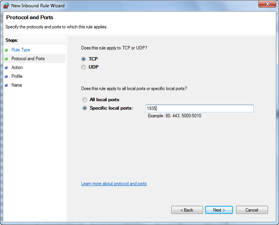
Task: Cancel the New Inbound Rule Wizard
Action: (252, 210)
